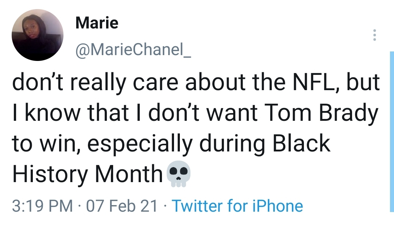The height and width of the screenshot is (227, 394).
Task: Click the 3:19 PM timestamp
Action: click(42, 206)
